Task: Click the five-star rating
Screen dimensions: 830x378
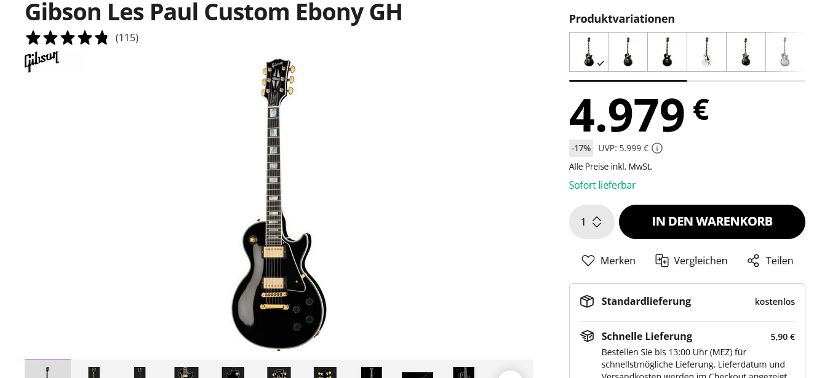Action: coord(67,38)
